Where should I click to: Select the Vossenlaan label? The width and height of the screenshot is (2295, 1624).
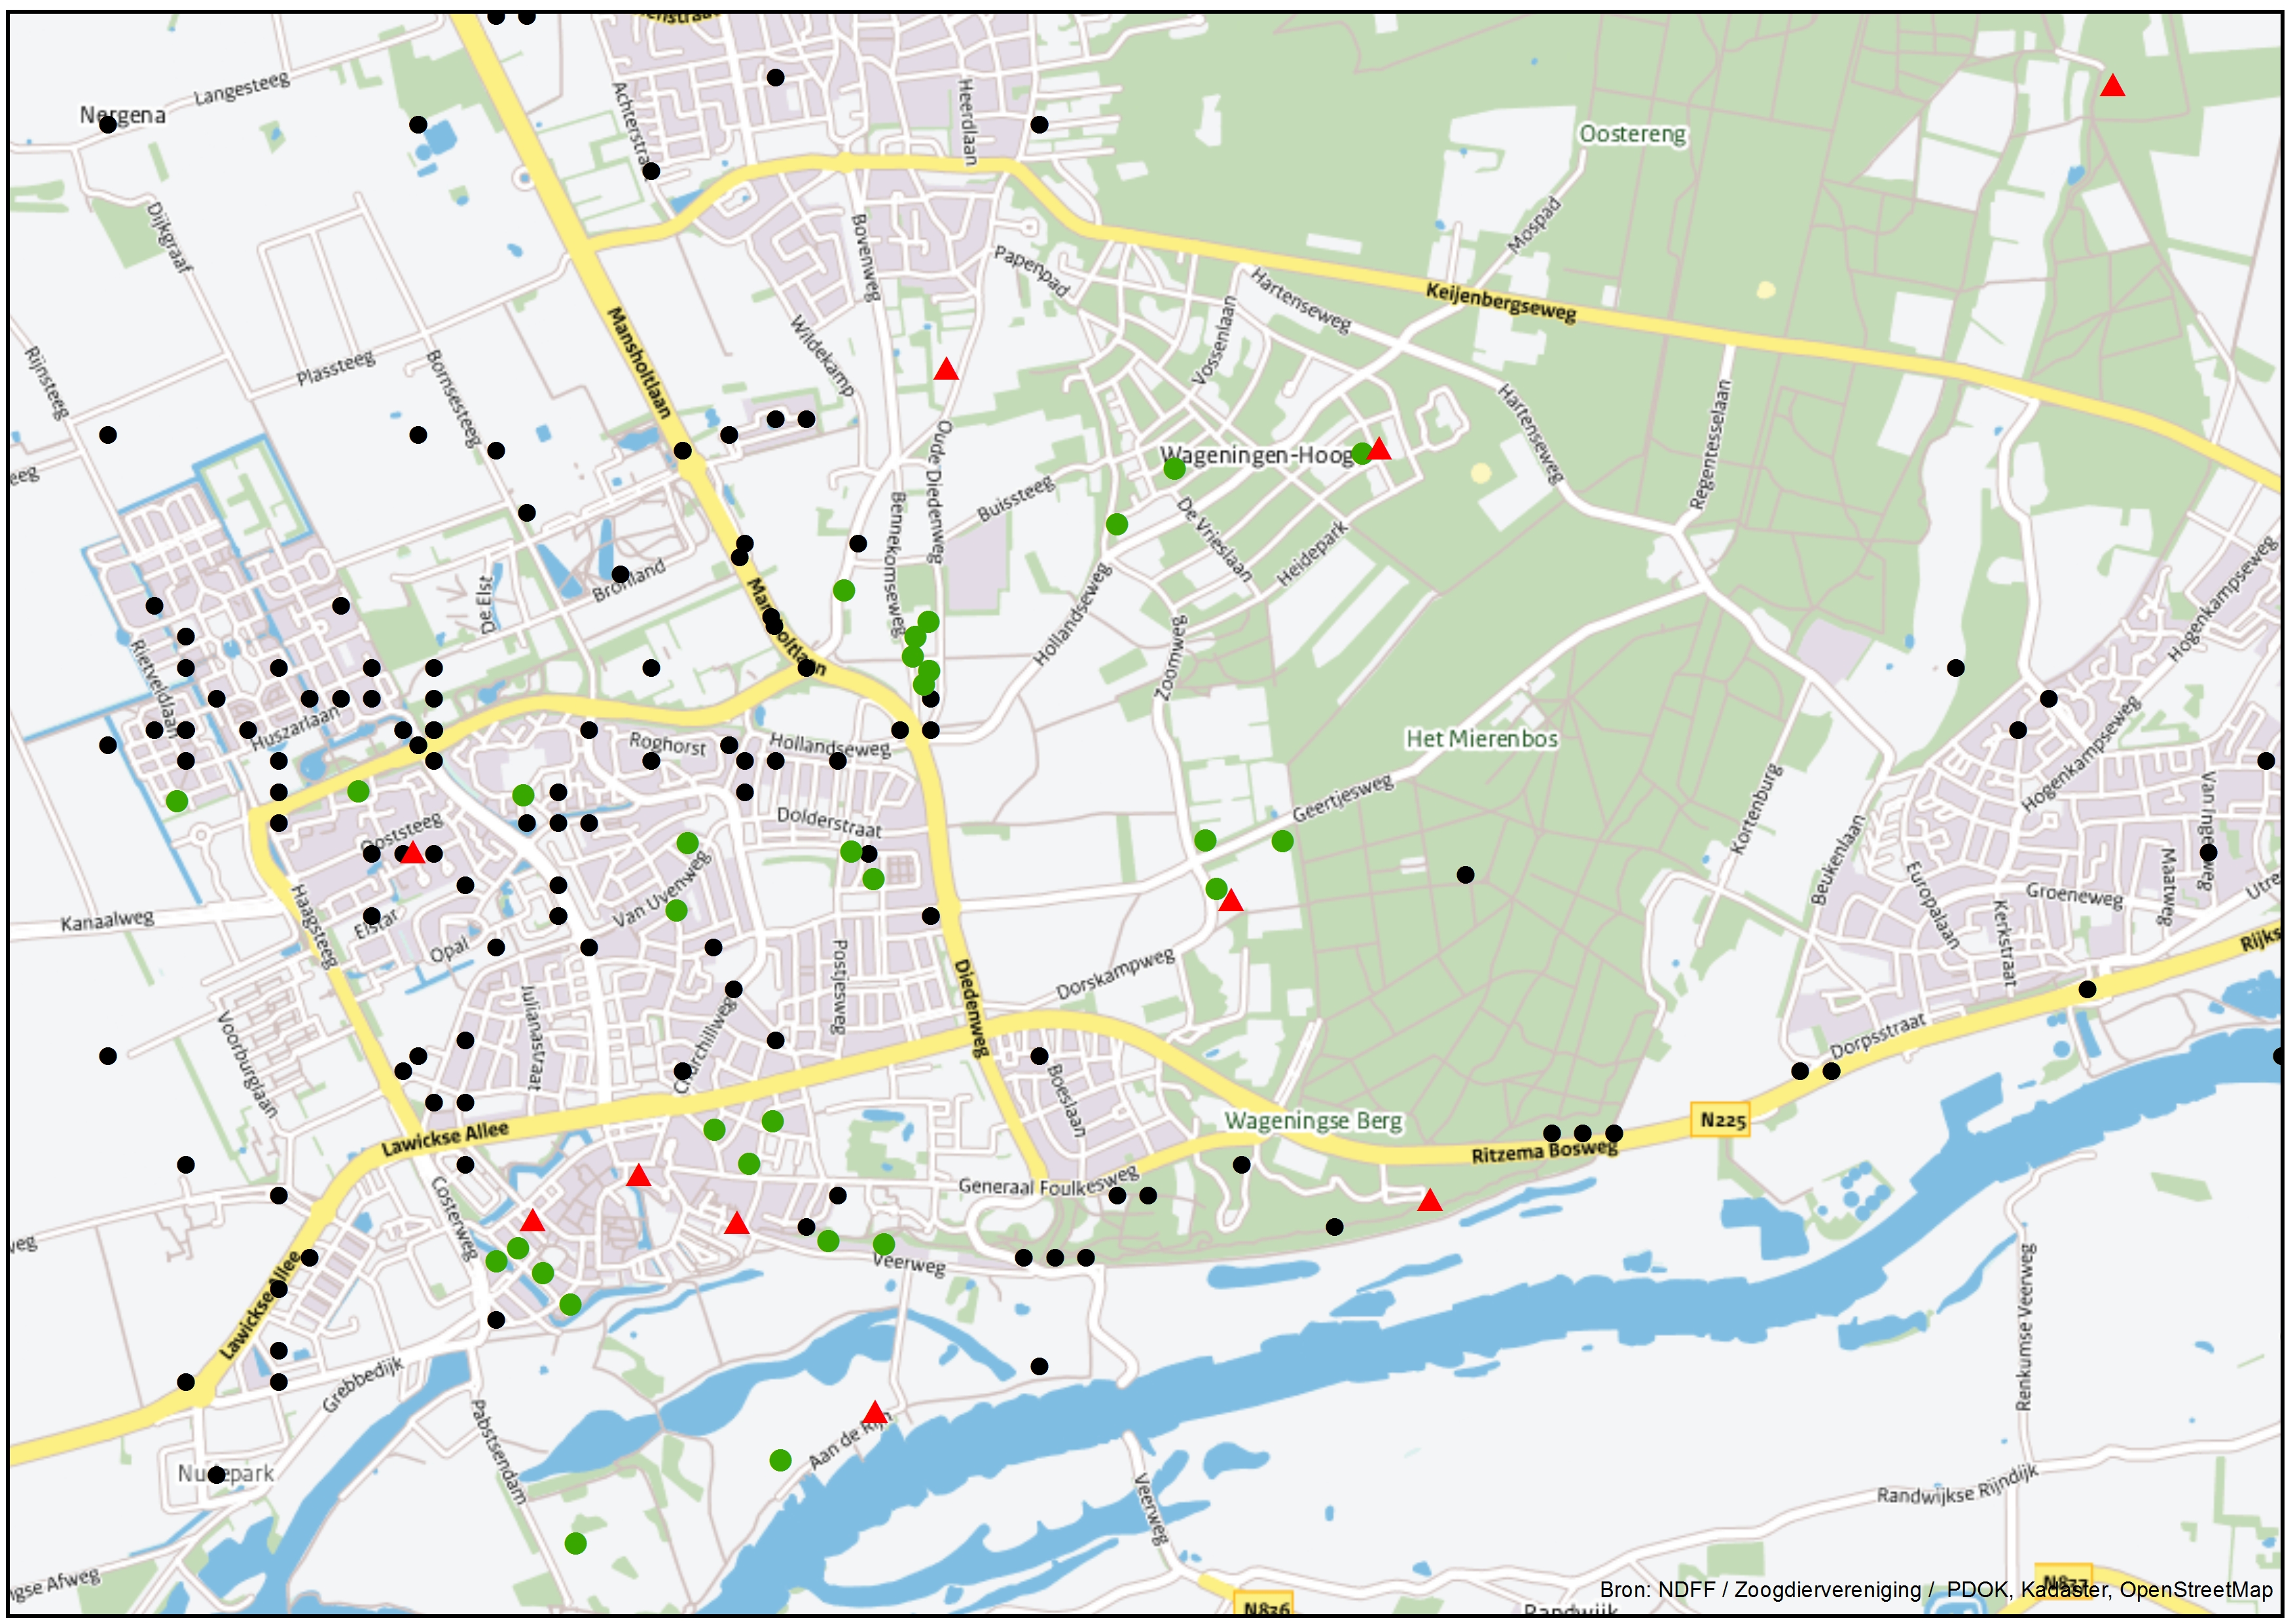click(x=1214, y=340)
